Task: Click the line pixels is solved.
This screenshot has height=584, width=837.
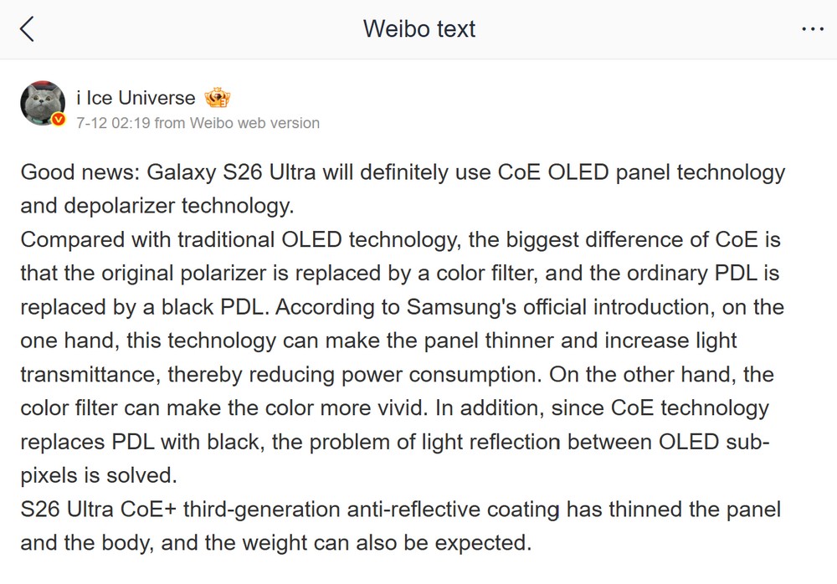Action: [99, 475]
